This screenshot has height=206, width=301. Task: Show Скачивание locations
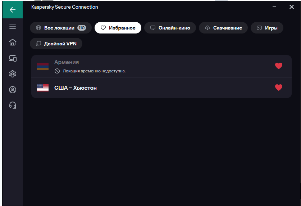coord(223,28)
